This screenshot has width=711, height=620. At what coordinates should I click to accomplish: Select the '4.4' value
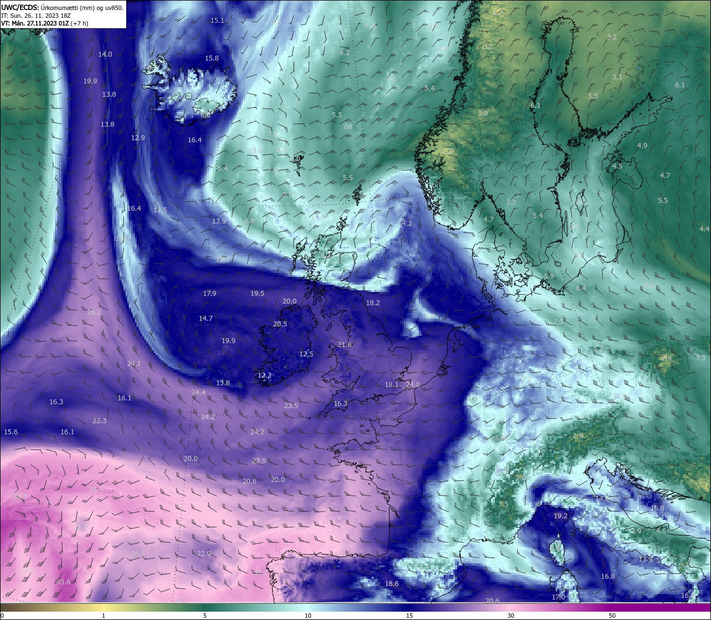pos(704,229)
